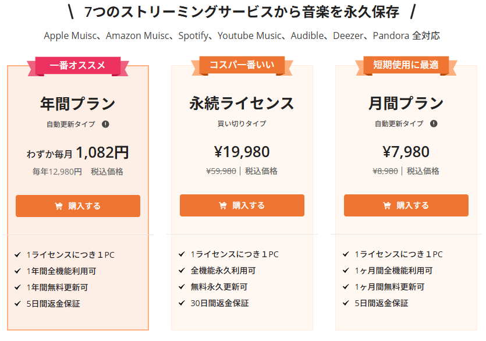Click the 1,082円 annual monthly price
Image resolution: width=486 pixels, height=341 pixels.
pos(102,152)
